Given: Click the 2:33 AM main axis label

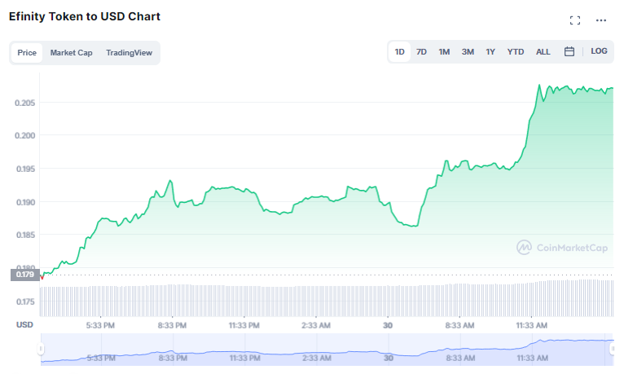Looking at the screenshot, I should [x=316, y=325].
